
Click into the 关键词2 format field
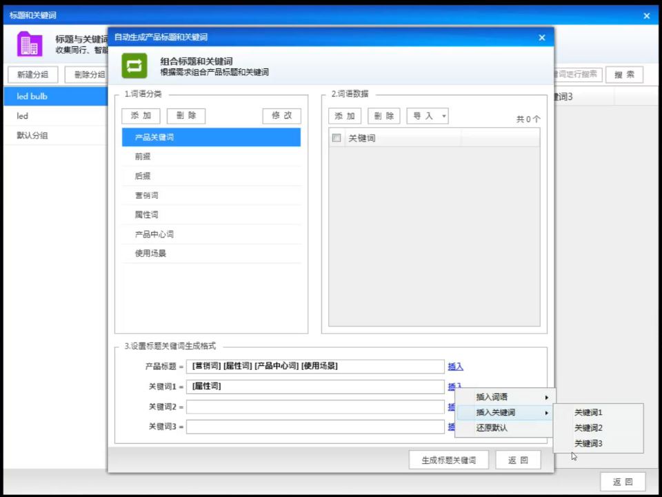pyautogui.click(x=315, y=407)
